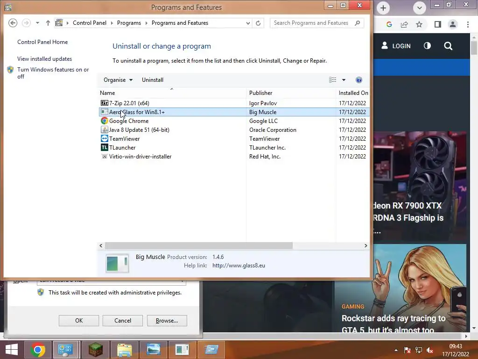Go up one level with the Up arrow
This screenshot has width=478, height=359.
tap(48, 23)
